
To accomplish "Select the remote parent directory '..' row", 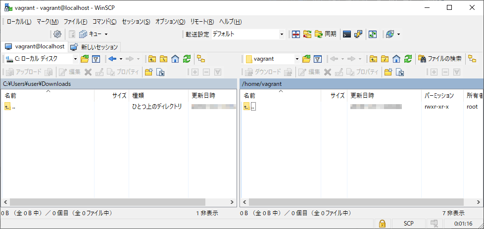I will pos(362,107).
